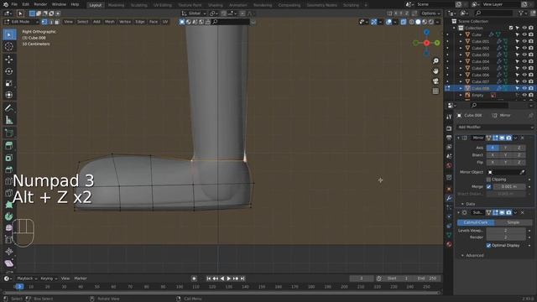Open the Global transform orientation dropdown
Viewport: 537px width, 302px height.
tap(194, 13)
